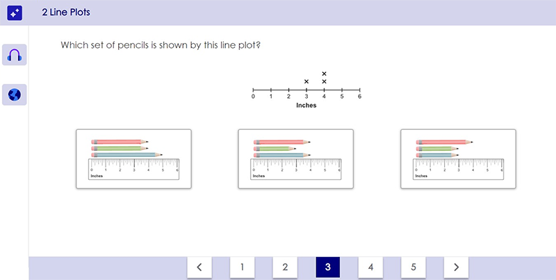556x280 pixels.
Task: Click the ruler in the first answer card
Action: pos(133,169)
